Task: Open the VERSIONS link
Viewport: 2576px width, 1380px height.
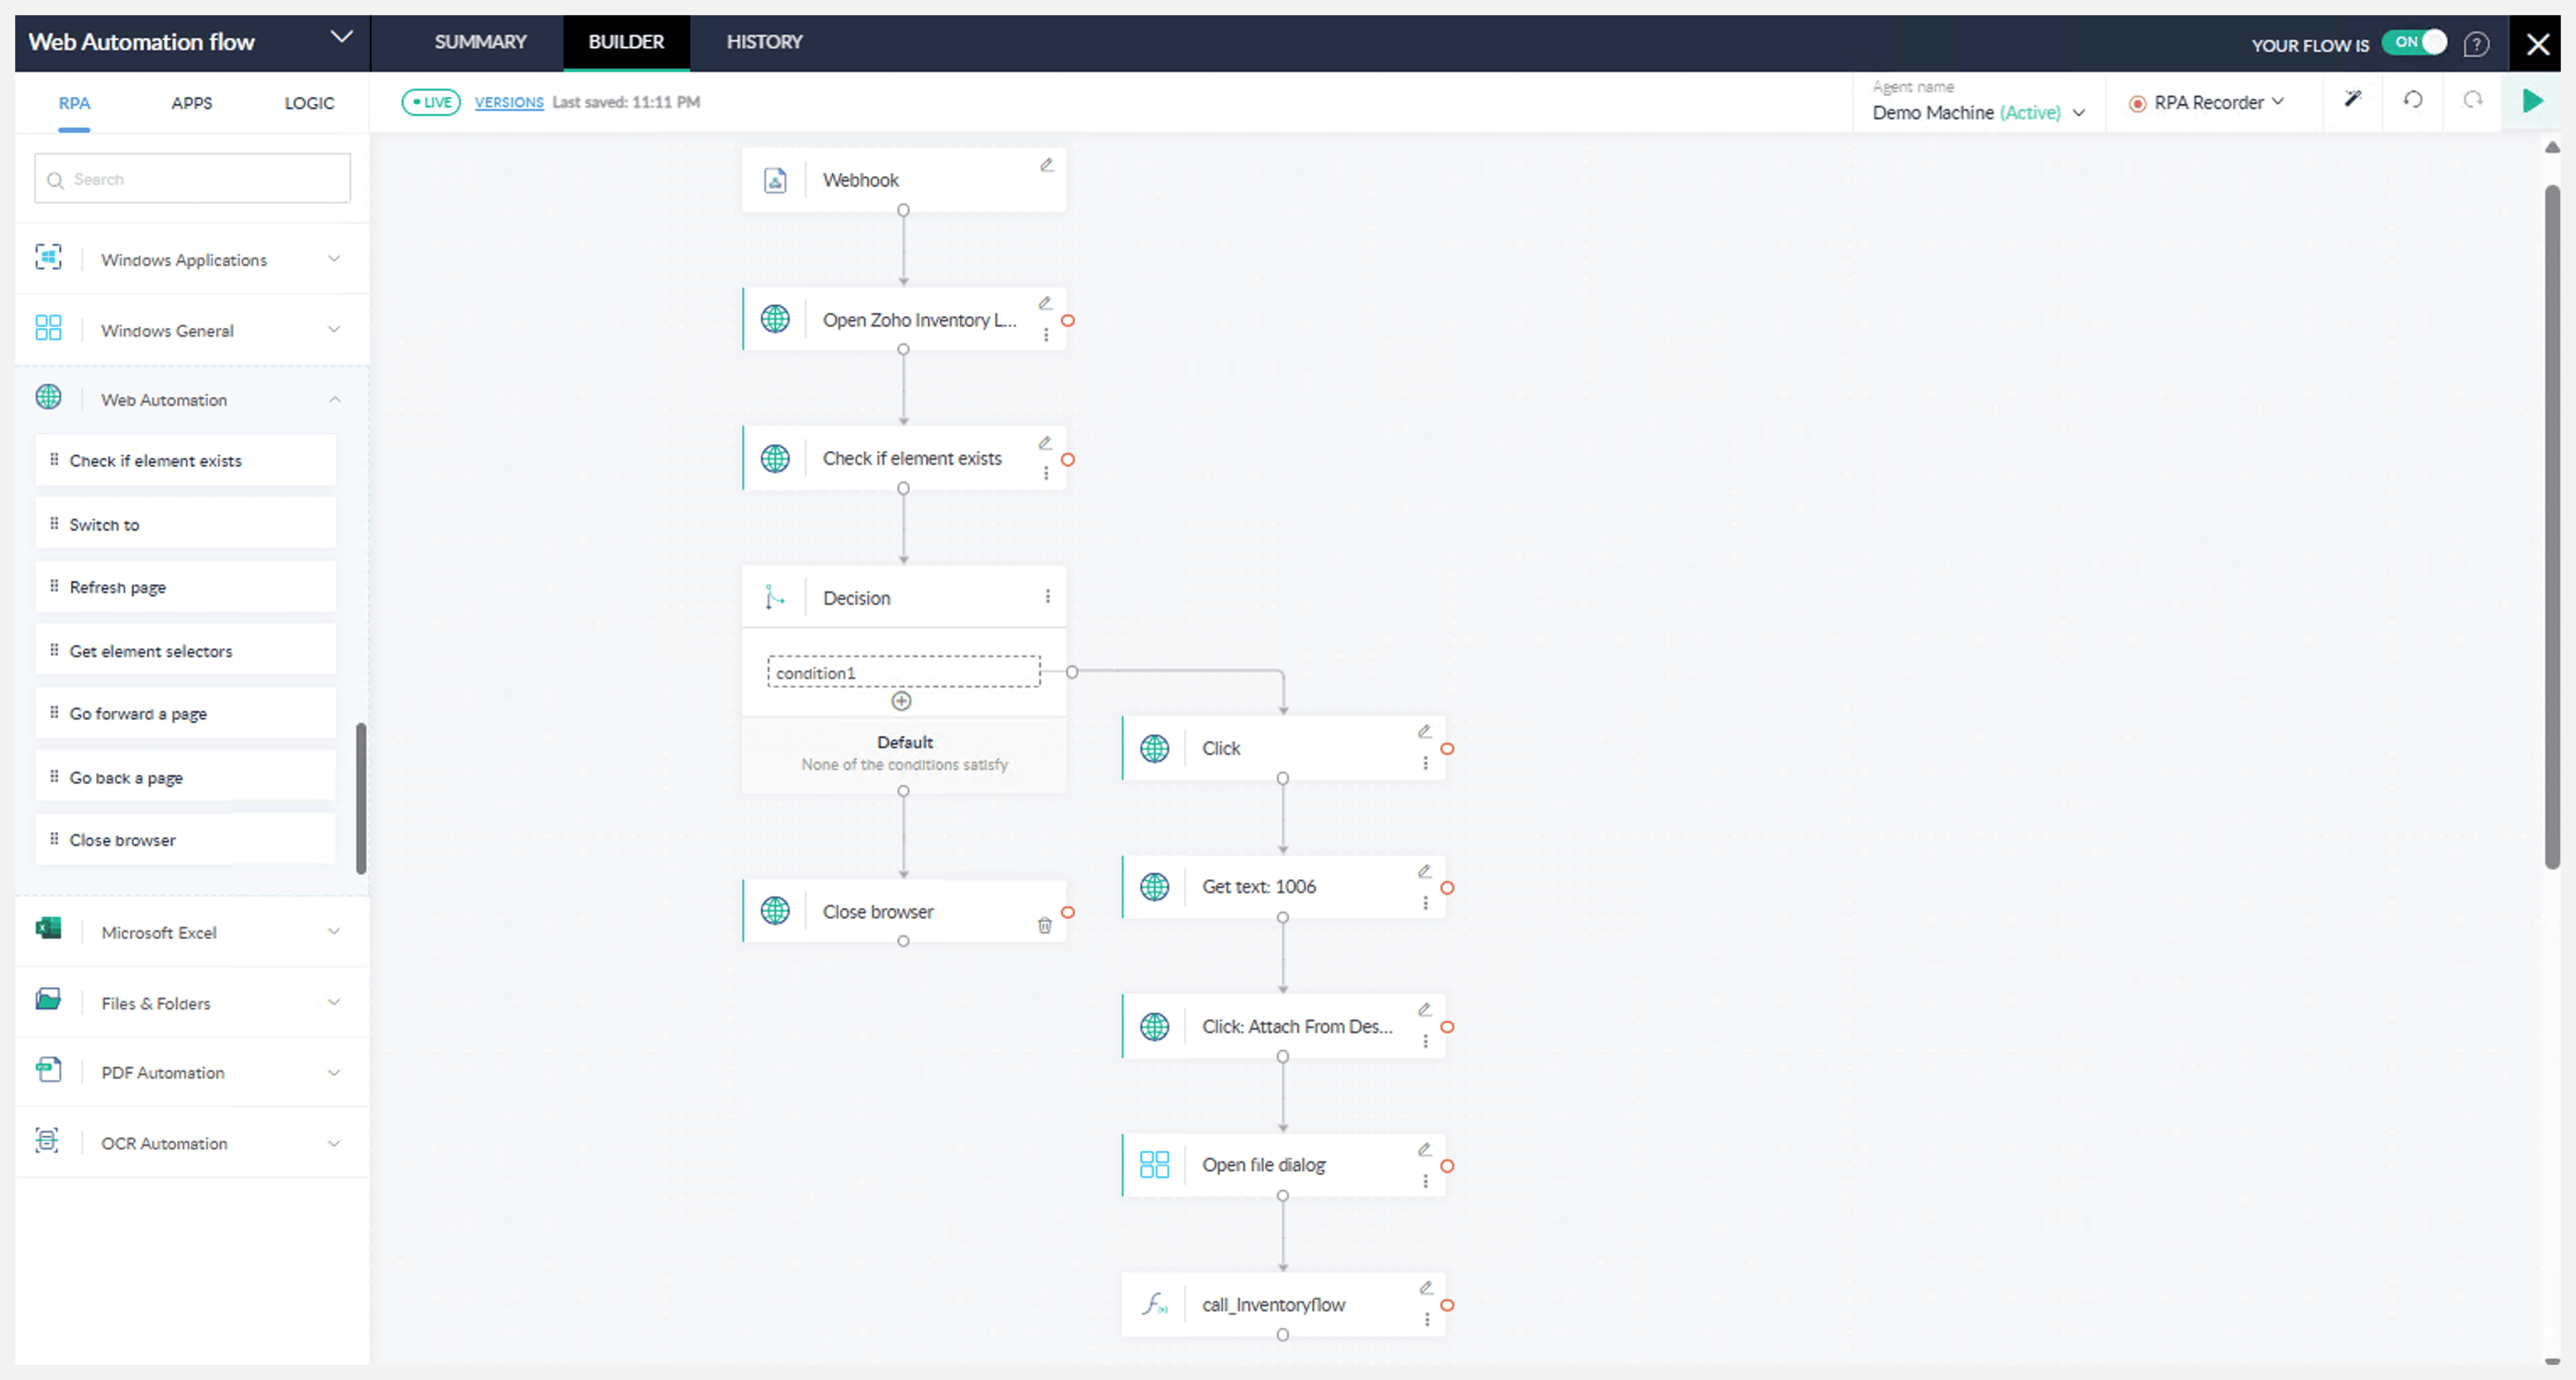Action: coord(508,102)
